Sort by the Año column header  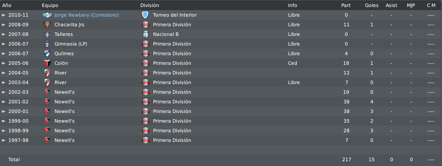point(7,5)
